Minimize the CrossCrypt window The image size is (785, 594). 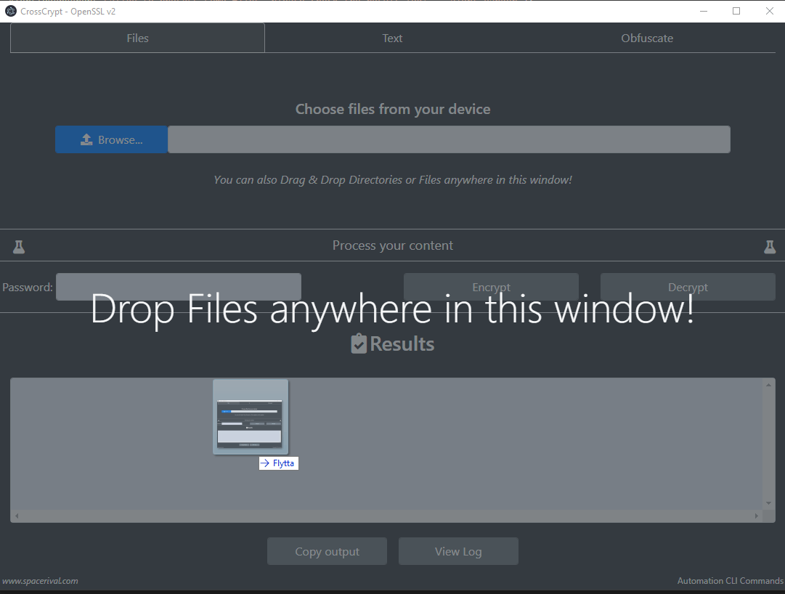tap(704, 11)
